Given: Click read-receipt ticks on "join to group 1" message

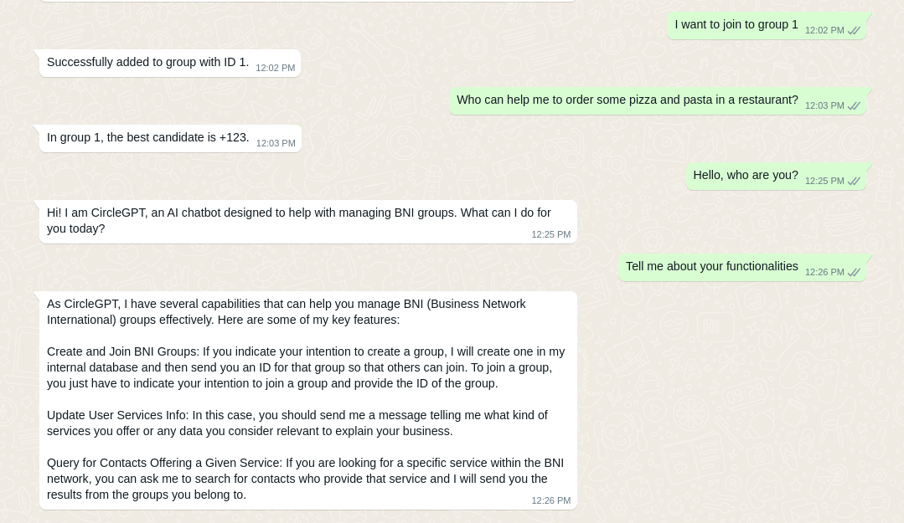Looking at the screenshot, I should (854, 31).
